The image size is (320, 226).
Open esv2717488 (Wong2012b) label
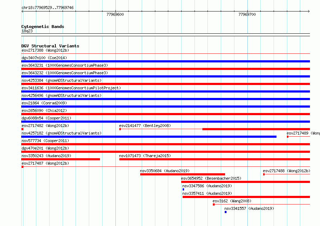click(287, 171)
